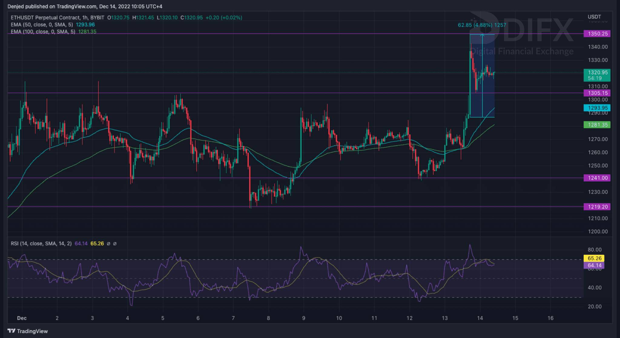Open the USDT currency label on price axis
The width and height of the screenshot is (620, 338).
click(x=594, y=17)
